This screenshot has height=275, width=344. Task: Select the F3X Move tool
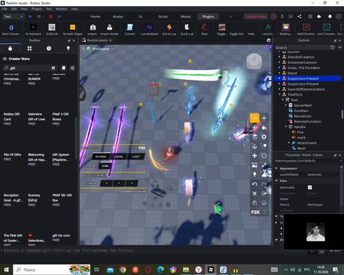click(255, 118)
